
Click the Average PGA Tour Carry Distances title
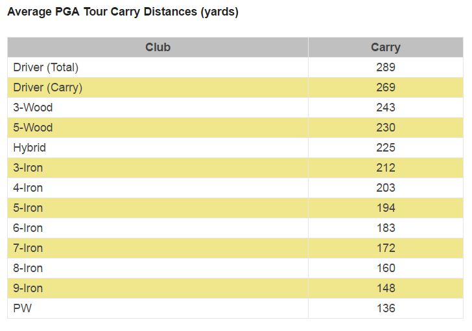(123, 12)
